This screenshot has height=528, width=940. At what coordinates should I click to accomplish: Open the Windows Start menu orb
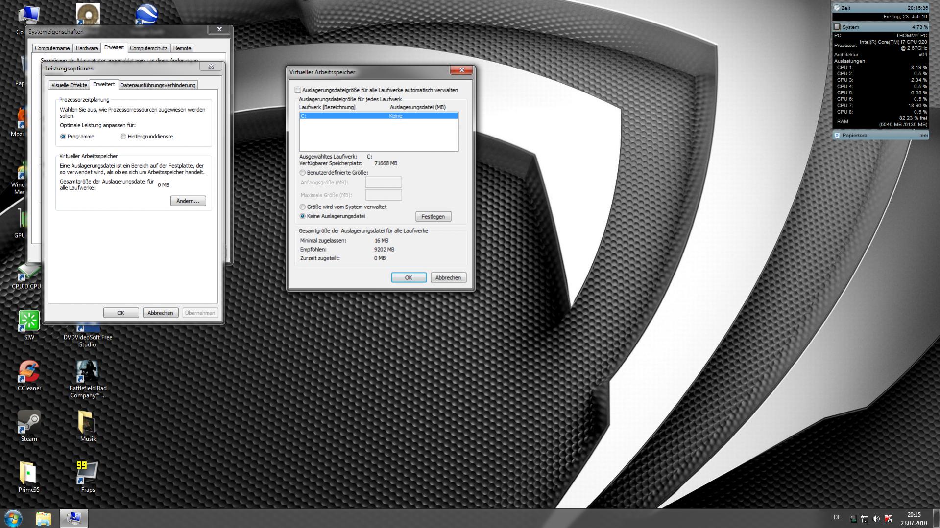point(13,518)
